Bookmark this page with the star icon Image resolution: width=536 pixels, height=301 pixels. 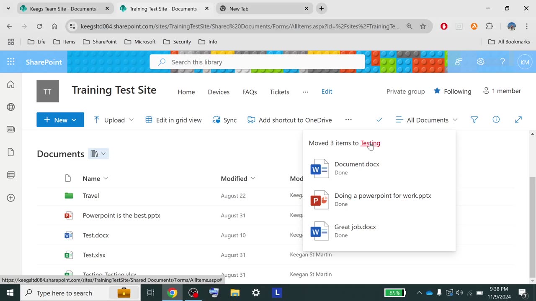(423, 26)
